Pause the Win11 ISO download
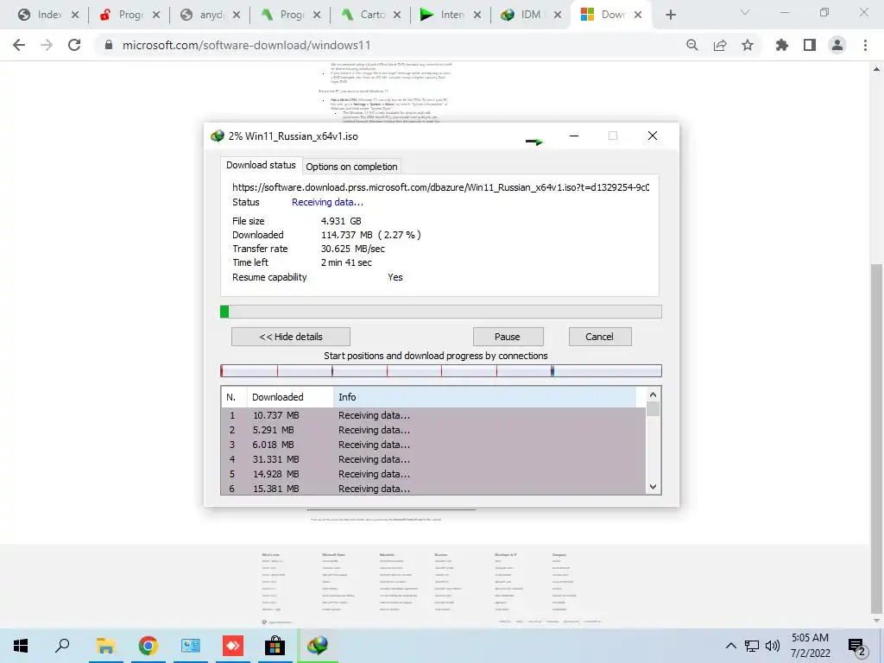This screenshot has width=884, height=663. point(508,337)
